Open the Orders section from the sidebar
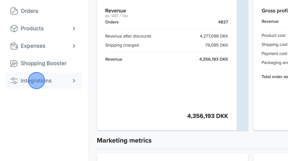288x161 pixels. 29,11
